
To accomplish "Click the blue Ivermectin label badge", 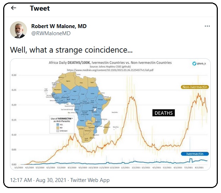I will (195, 154).
